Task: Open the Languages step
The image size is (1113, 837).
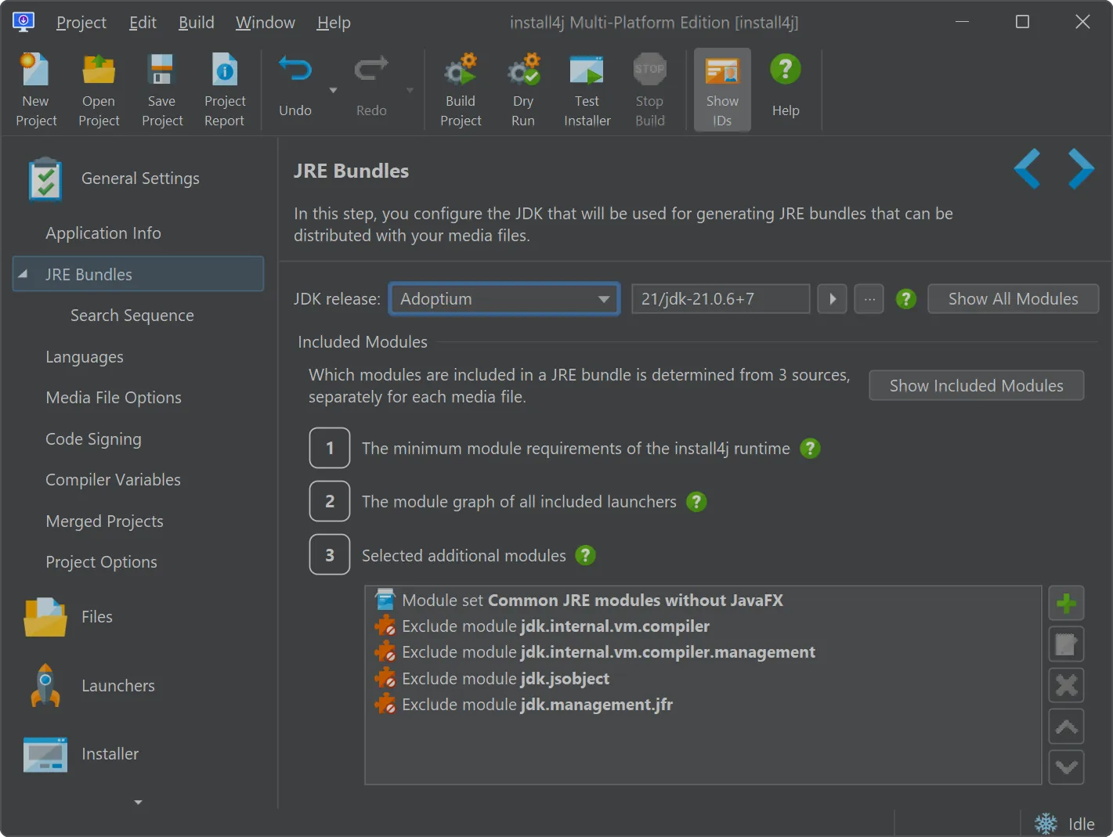Action: [85, 357]
